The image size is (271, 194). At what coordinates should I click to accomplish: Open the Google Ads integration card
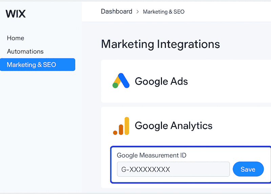(x=186, y=81)
